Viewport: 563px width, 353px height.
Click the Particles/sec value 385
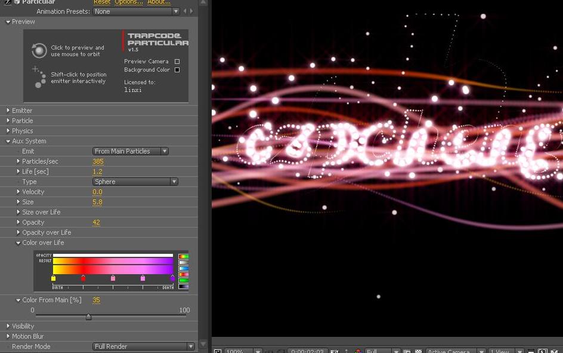click(98, 161)
